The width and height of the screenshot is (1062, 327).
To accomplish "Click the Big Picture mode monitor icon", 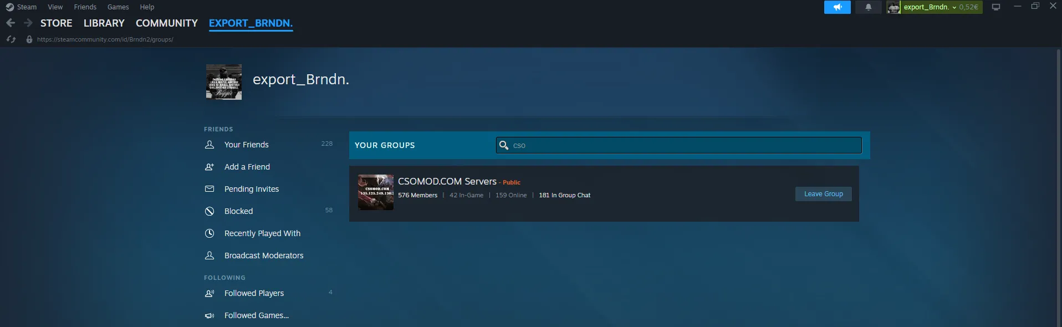I will click(995, 7).
